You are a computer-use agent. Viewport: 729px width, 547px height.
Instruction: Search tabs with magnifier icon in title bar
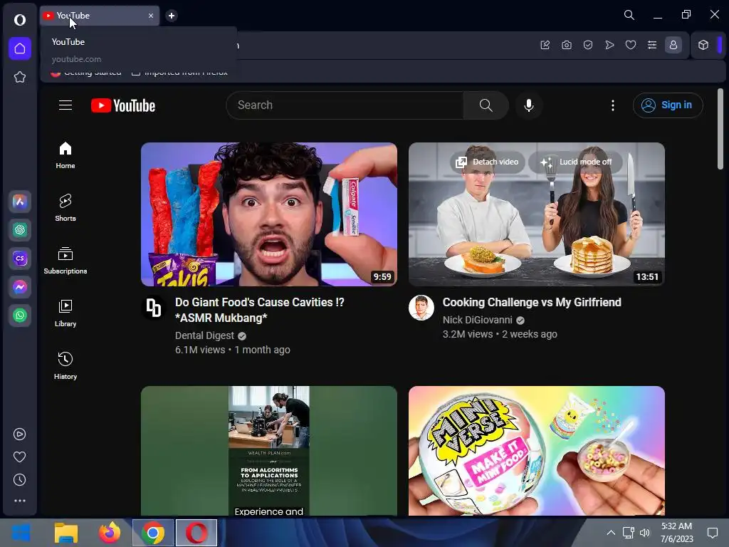coord(629,15)
